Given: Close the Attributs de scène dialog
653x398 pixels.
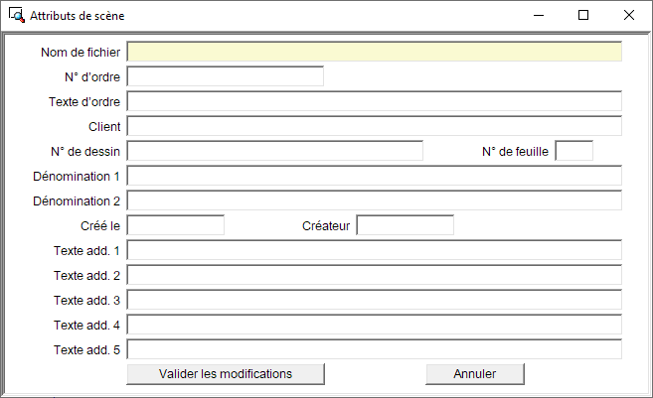Looking at the screenshot, I should coord(629,16).
